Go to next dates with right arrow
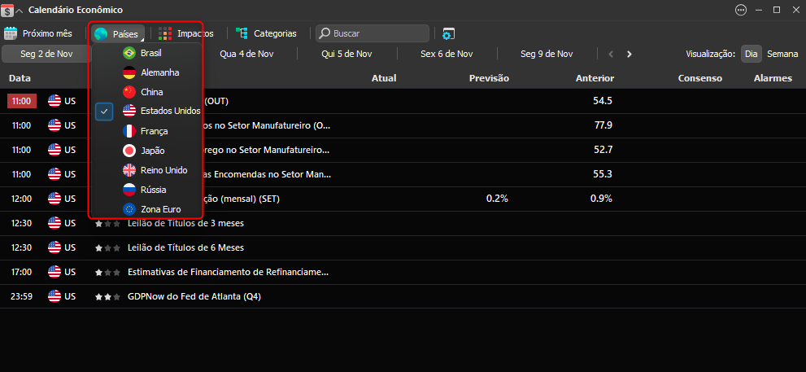 point(630,54)
